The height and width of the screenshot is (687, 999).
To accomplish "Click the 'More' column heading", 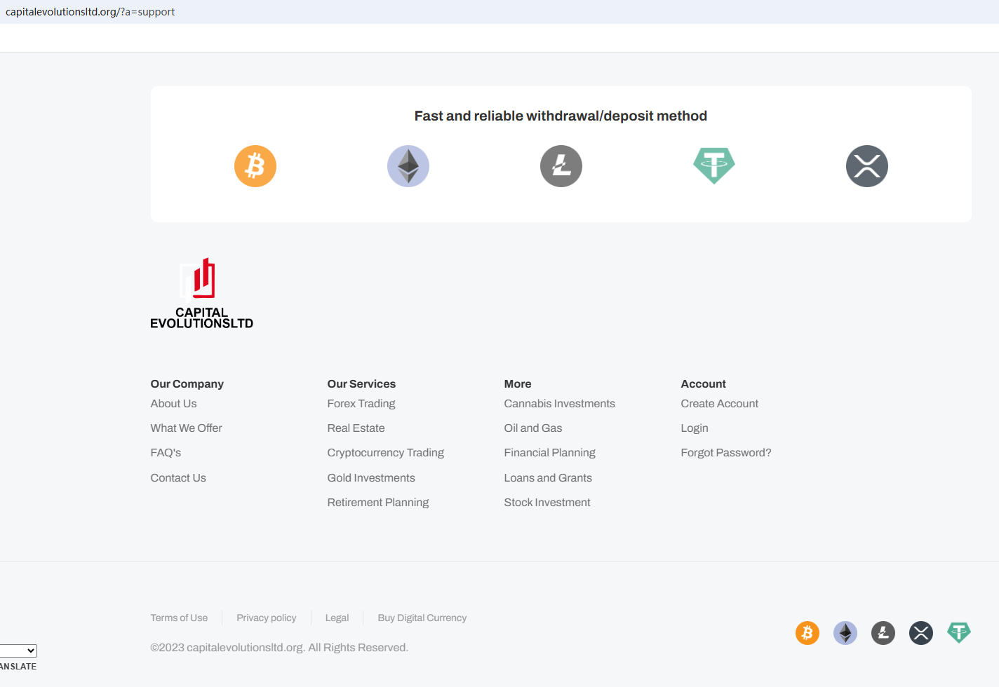I will click(518, 384).
